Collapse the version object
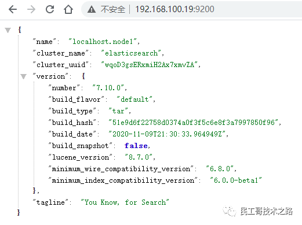 click(23, 76)
